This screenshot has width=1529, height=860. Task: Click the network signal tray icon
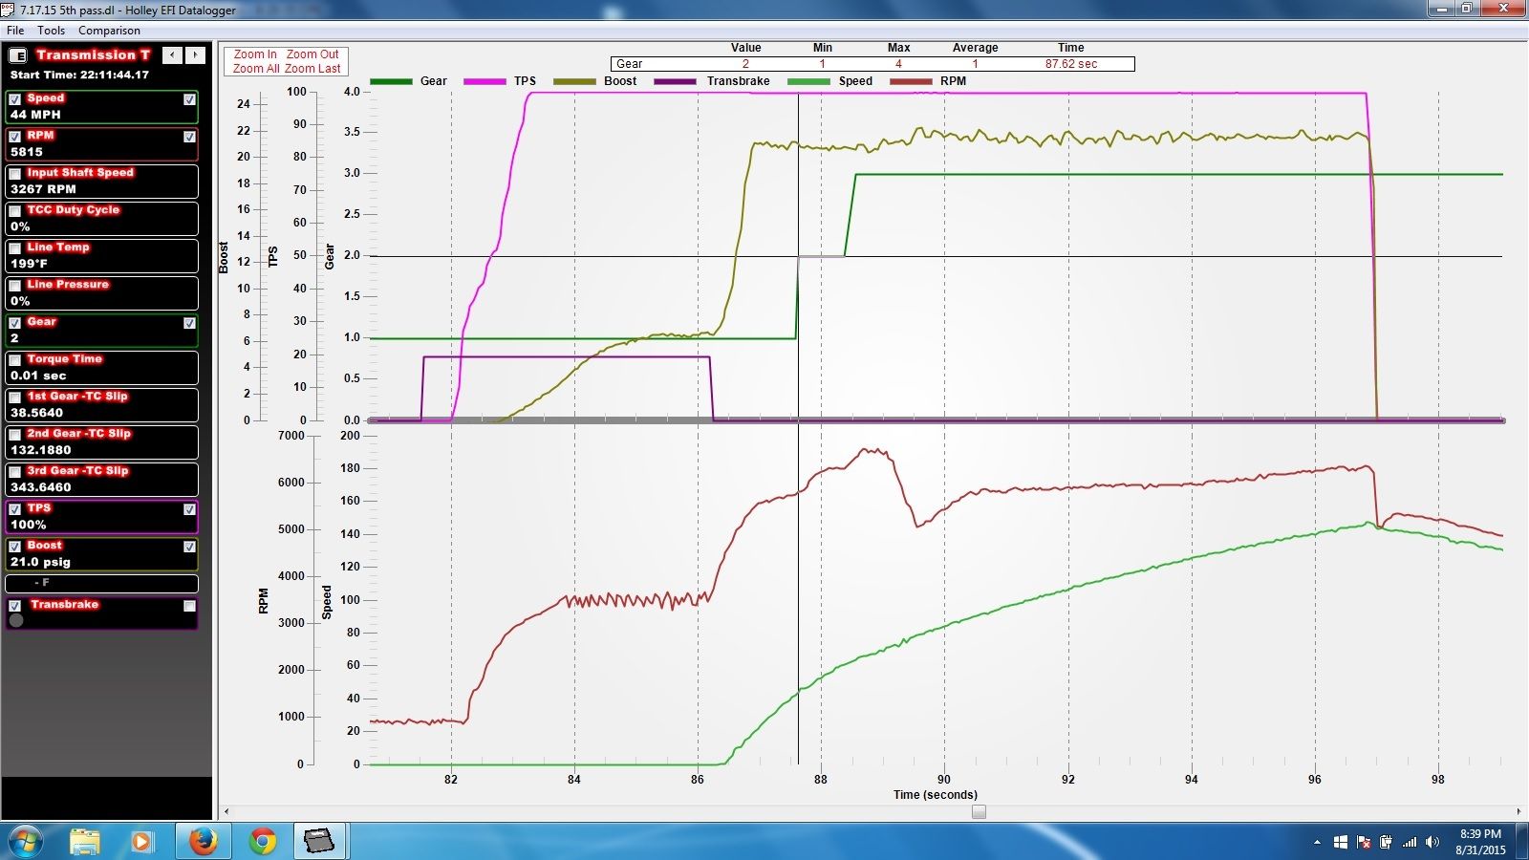[x=1410, y=842]
